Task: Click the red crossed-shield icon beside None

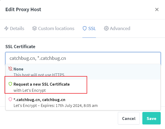Action: [x=10, y=69]
